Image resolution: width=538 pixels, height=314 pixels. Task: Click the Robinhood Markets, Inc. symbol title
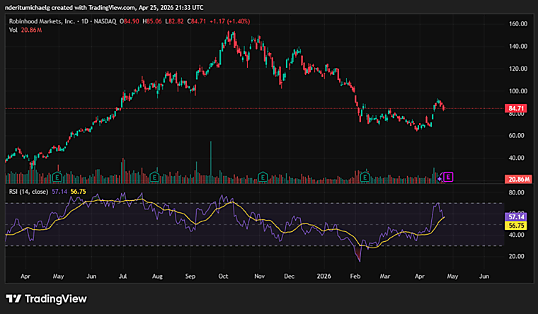click(x=42, y=21)
